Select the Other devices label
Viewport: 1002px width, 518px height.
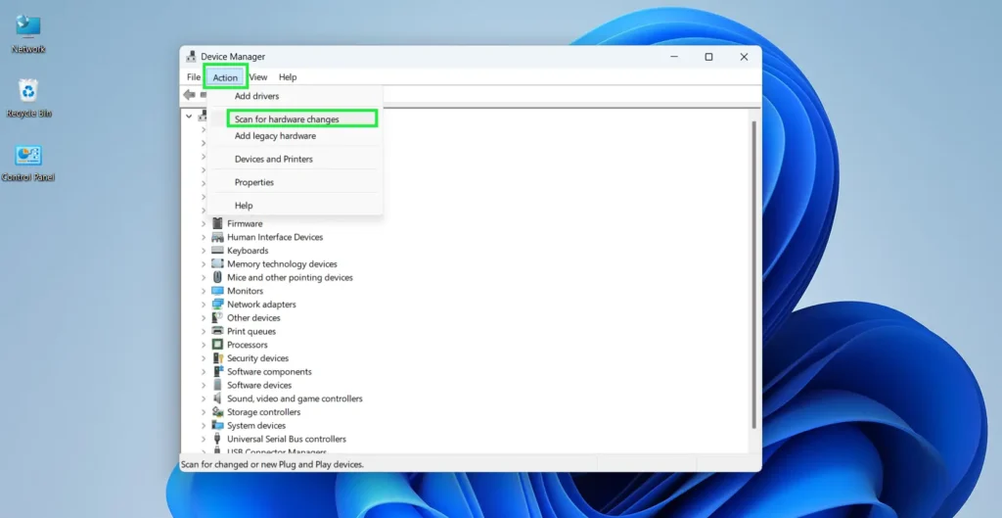click(x=253, y=317)
